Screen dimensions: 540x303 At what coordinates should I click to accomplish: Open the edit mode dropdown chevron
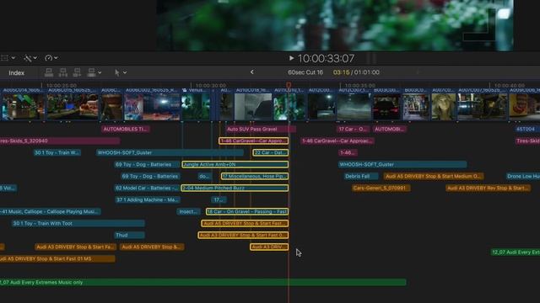pos(100,73)
